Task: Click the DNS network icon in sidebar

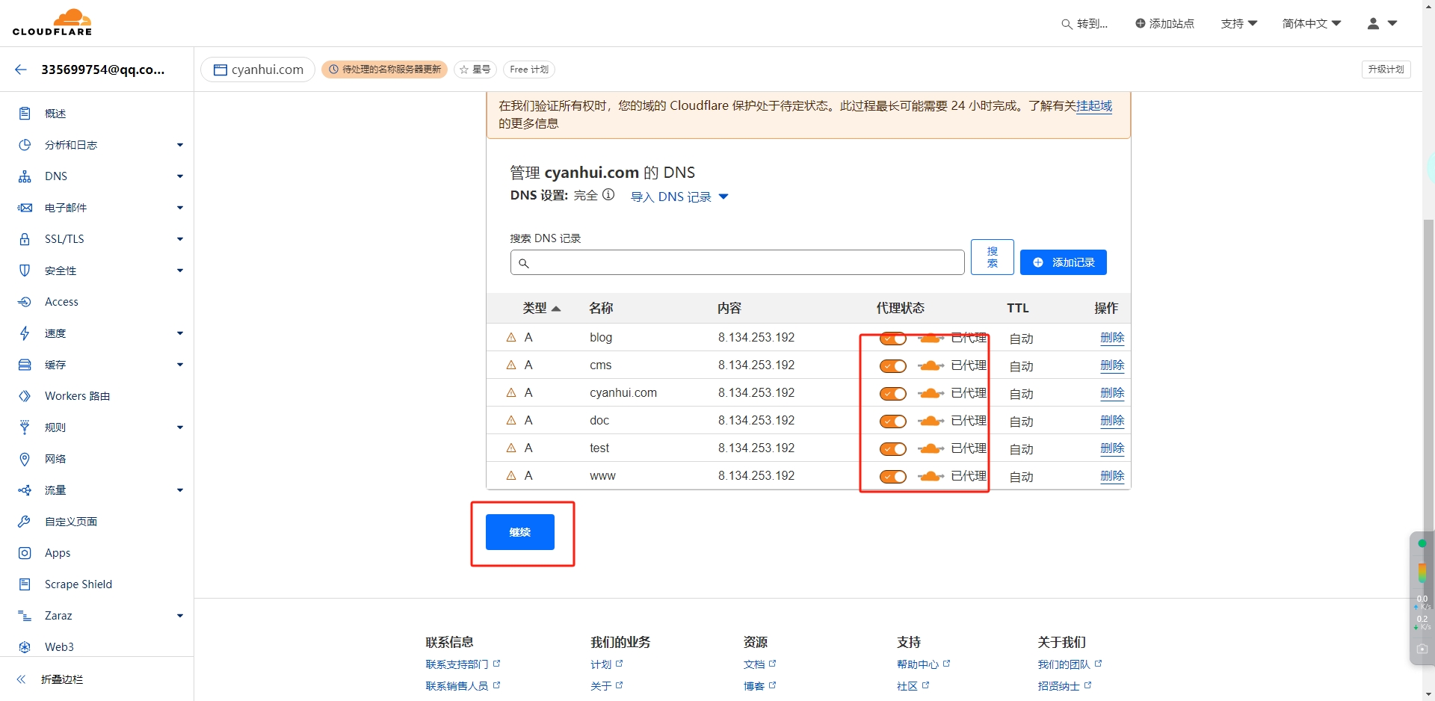Action: click(25, 176)
